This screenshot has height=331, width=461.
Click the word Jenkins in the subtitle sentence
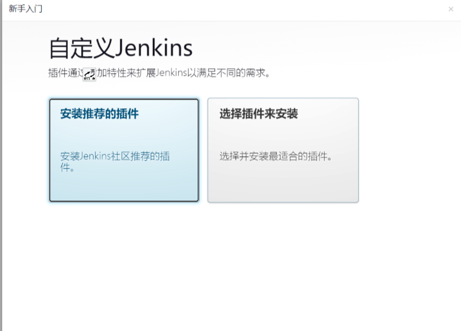pos(171,73)
